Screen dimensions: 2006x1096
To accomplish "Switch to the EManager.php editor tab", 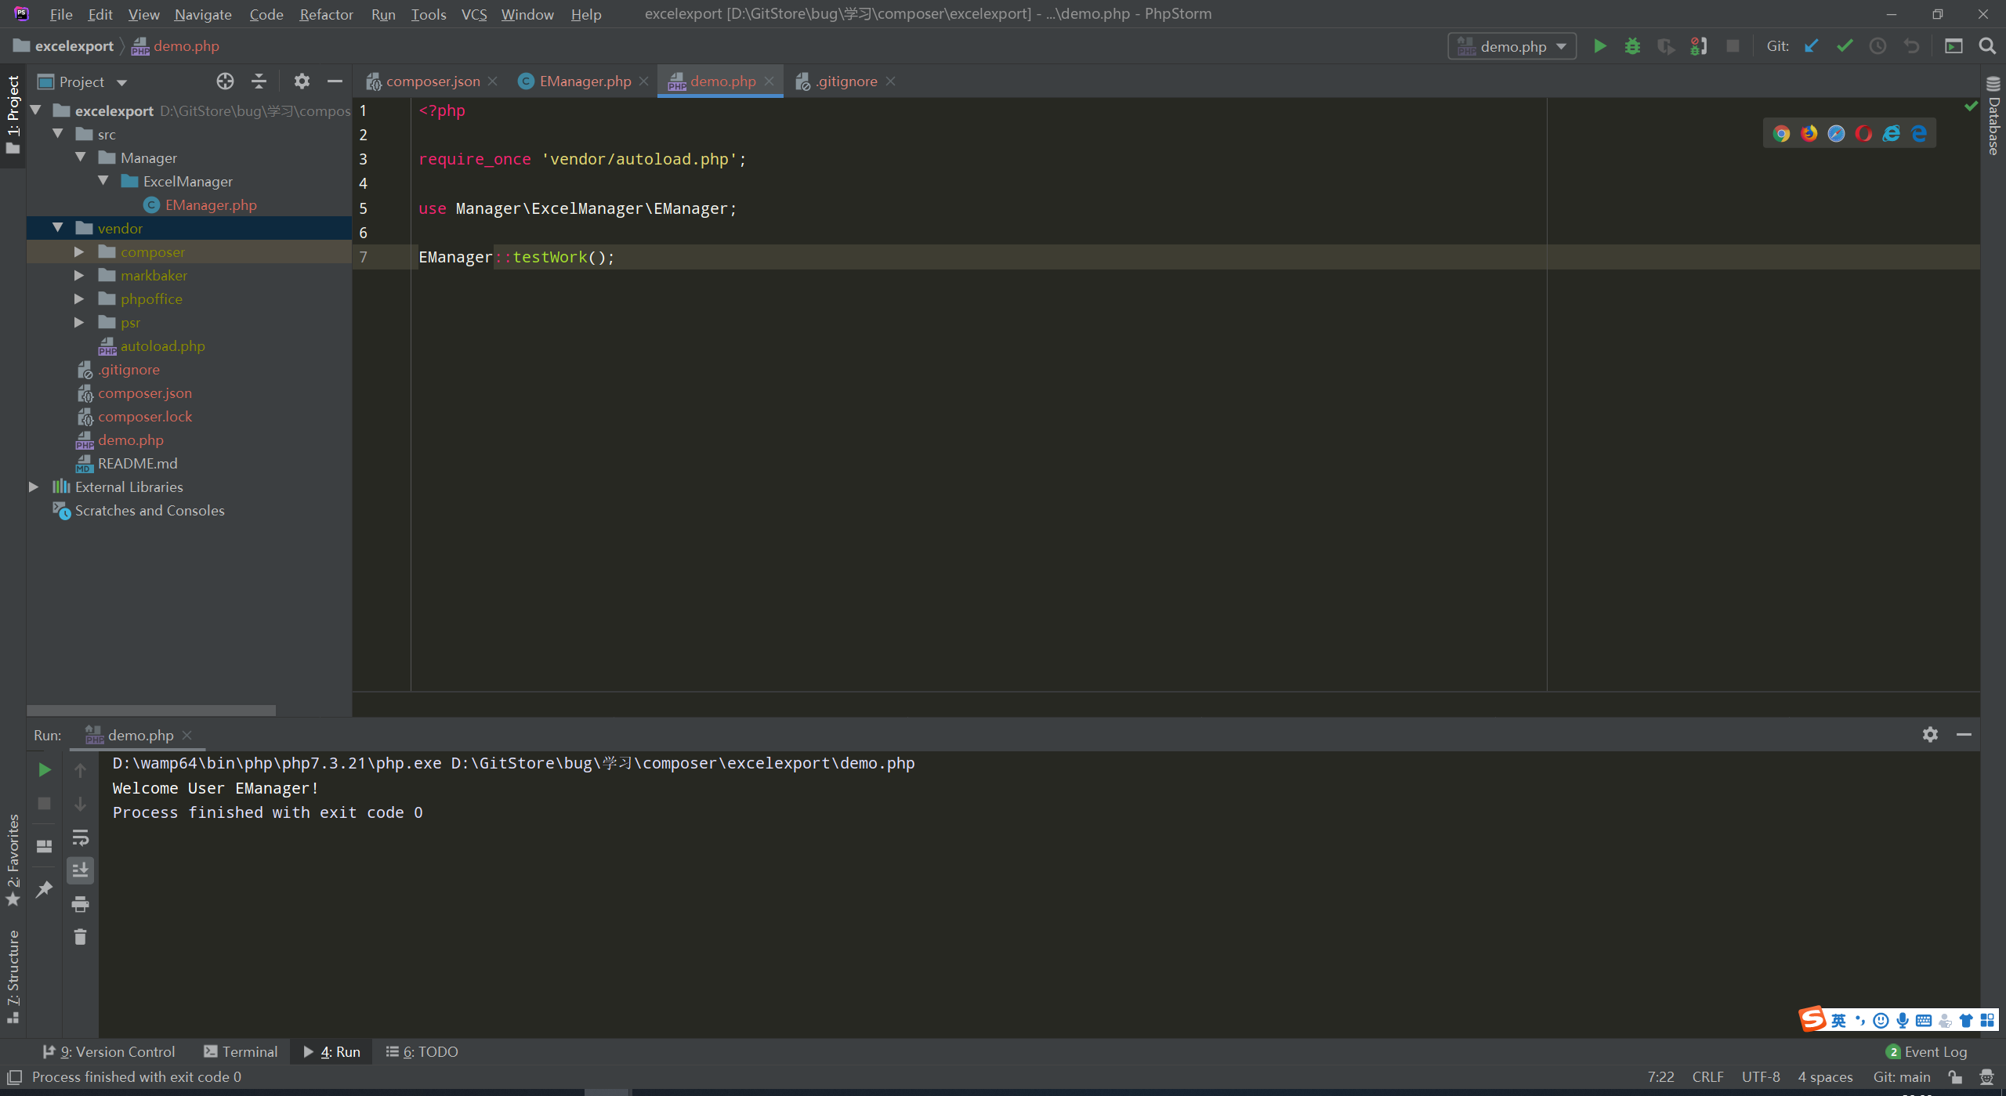I will [585, 81].
